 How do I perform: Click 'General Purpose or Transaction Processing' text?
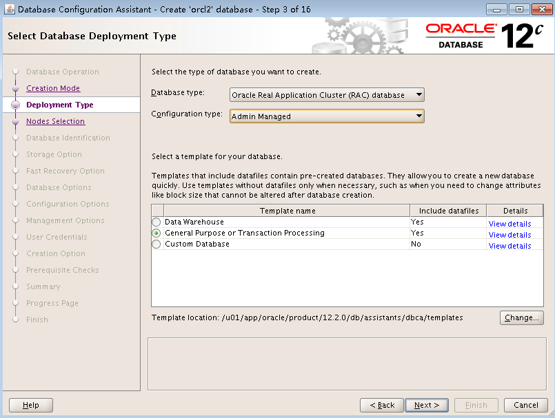pos(245,233)
